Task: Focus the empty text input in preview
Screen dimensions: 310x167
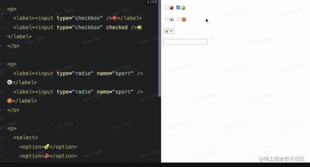Action: tap(185, 42)
